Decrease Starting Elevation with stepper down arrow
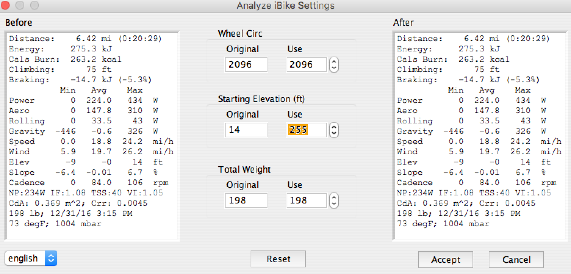 pyautogui.click(x=334, y=133)
